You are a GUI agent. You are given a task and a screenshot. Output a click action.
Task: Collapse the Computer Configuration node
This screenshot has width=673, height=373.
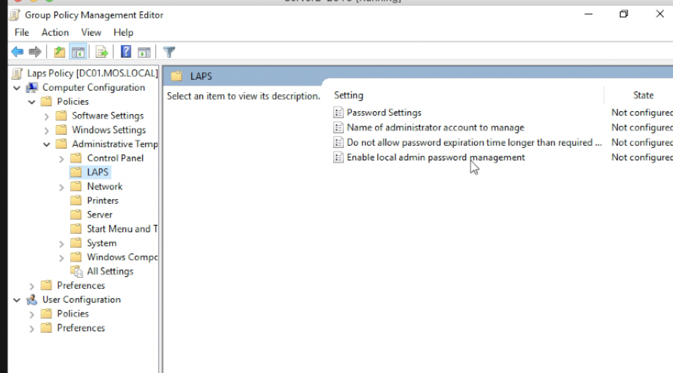pyautogui.click(x=17, y=88)
